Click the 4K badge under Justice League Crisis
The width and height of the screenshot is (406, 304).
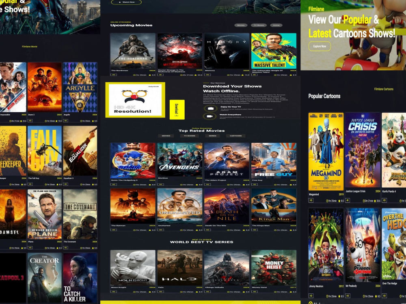click(348, 200)
